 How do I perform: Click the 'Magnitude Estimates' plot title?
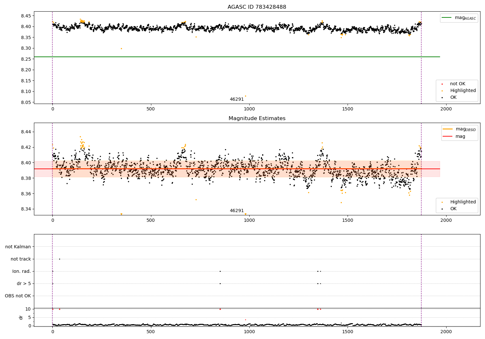coord(257,118)
